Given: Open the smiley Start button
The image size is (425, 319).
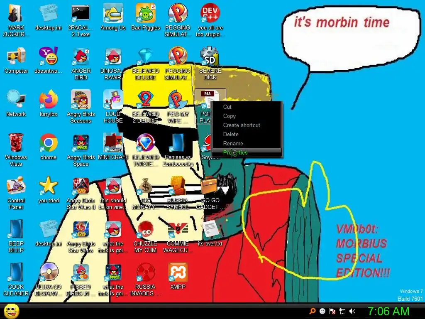Looking at the screenshot, I should tap(11, 311).
